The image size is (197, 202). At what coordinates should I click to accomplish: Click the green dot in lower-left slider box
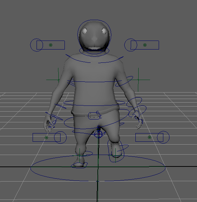pyautogui.click(x=47, y=137)
